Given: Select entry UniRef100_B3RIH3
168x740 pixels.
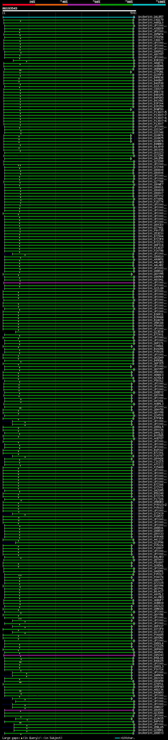Looking at the screenshot, I should (x=151, y=60).
